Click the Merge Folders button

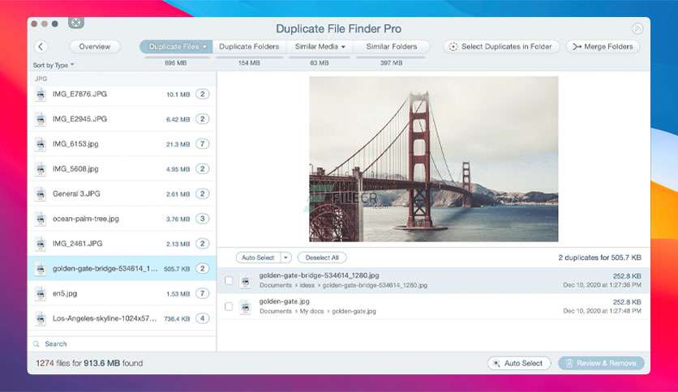[603, 47]
